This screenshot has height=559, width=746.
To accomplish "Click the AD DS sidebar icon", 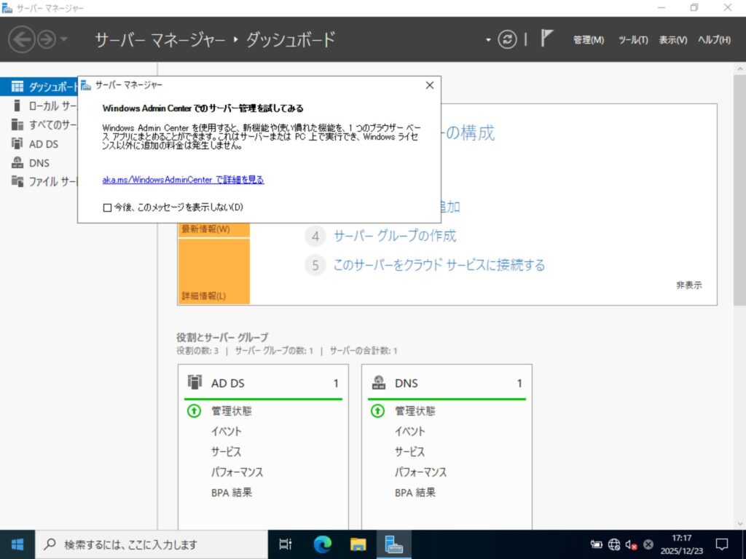I will [17, 143].
